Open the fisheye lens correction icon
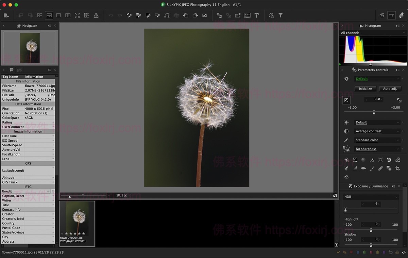This screenshot has width=408, height=258. point(363,168)
